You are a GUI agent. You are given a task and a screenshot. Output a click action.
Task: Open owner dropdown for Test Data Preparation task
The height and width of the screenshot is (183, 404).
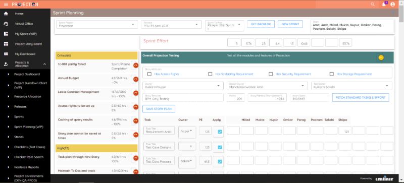(187, 162)
